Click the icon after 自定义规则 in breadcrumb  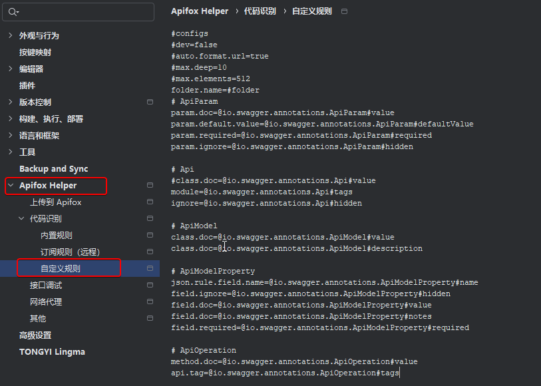tap(344, 11)
